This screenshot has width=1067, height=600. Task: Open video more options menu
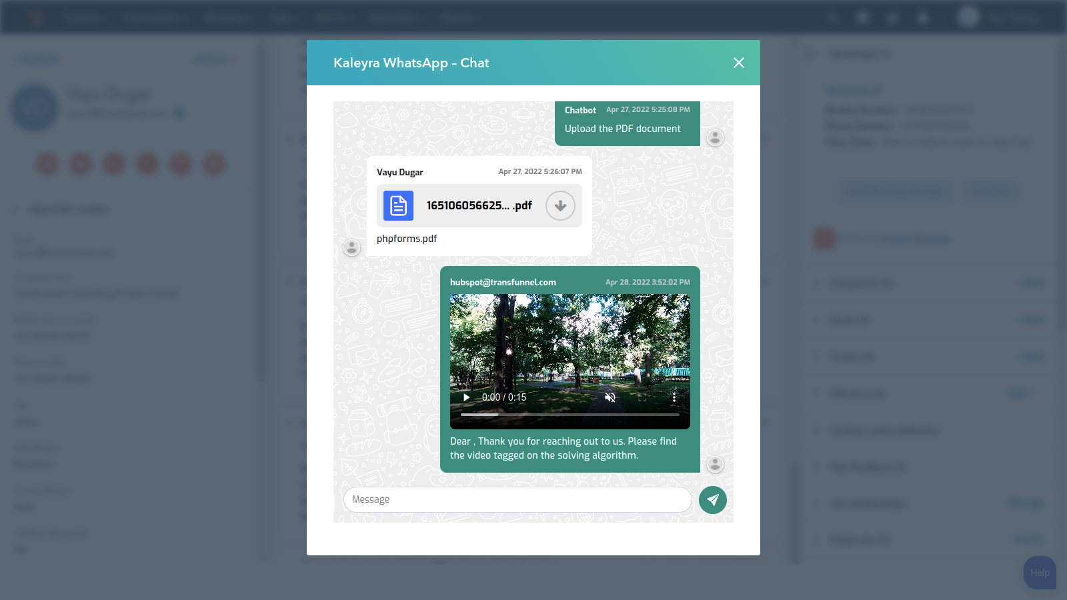[x=674, y=397]
